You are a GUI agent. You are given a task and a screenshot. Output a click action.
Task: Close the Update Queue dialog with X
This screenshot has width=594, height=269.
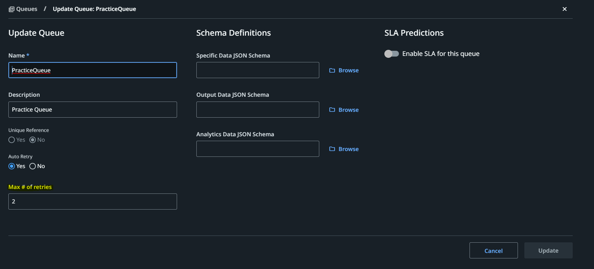point(564,9)
